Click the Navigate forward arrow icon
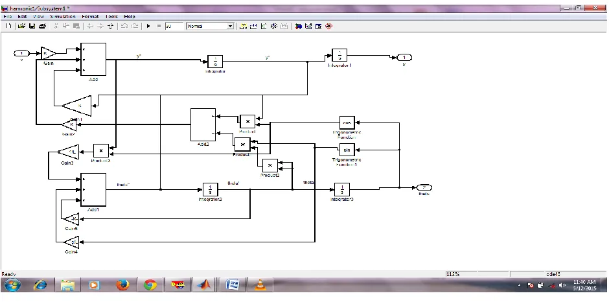Viewport: 609px width, 302px height. click(x=100, y=26)
